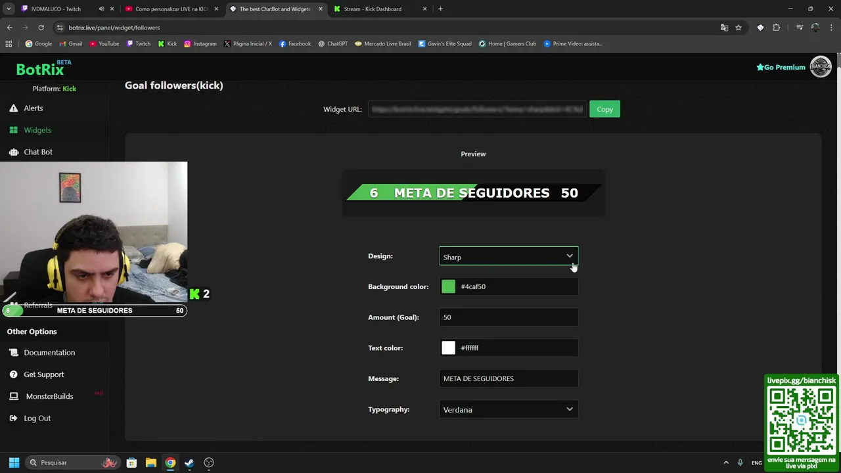Reload the current page

pyautogui.click(x=41, y=28)
